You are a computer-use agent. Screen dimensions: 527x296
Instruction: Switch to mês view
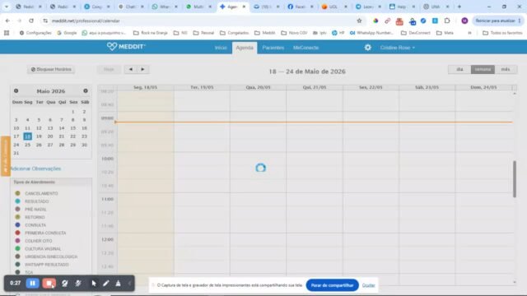tap(506, 69)
